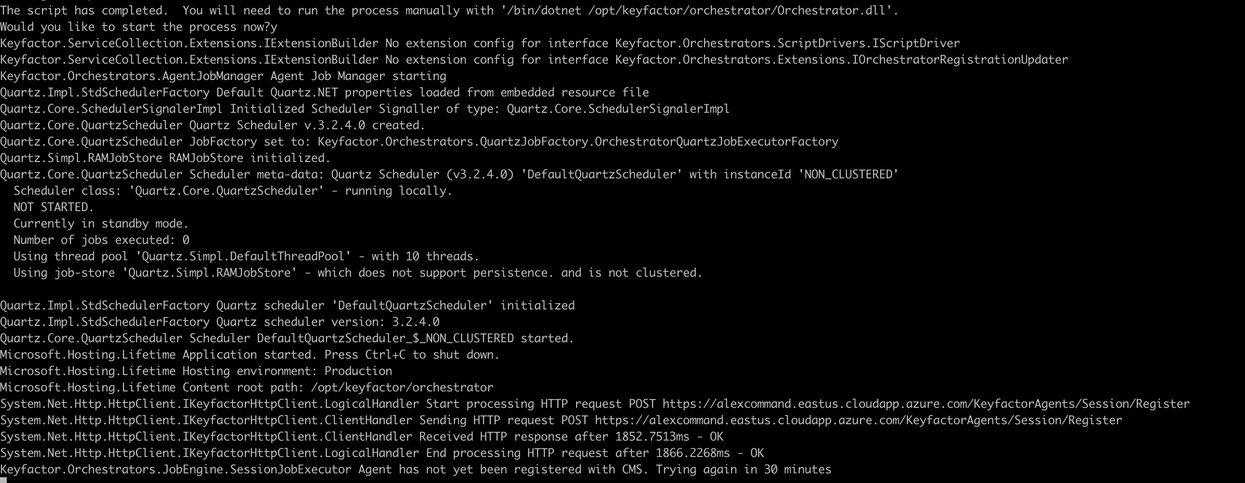Click the terminal cursor block at bottom
The width and height of the screenshot is (1245, 483).
3,480
